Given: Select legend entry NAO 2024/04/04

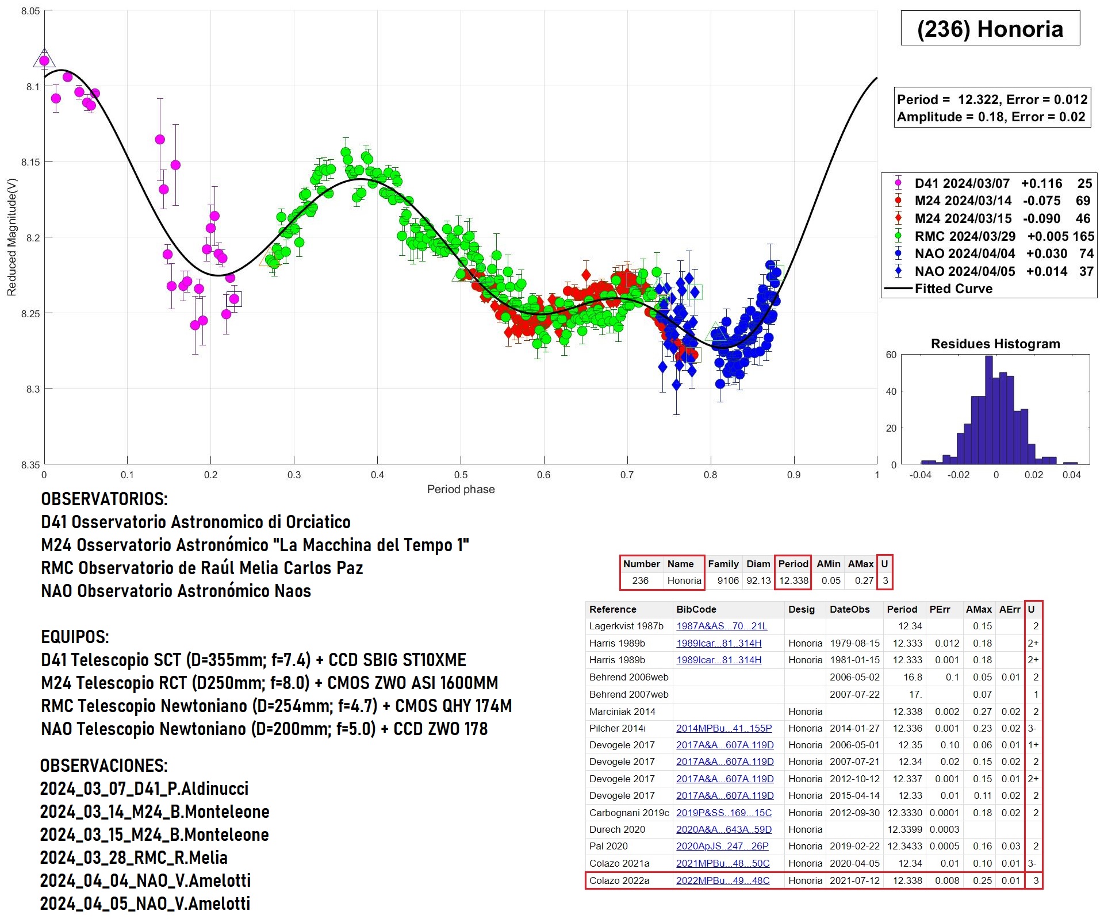Looking at the screenshot, I should click(x=1004, y=253).
